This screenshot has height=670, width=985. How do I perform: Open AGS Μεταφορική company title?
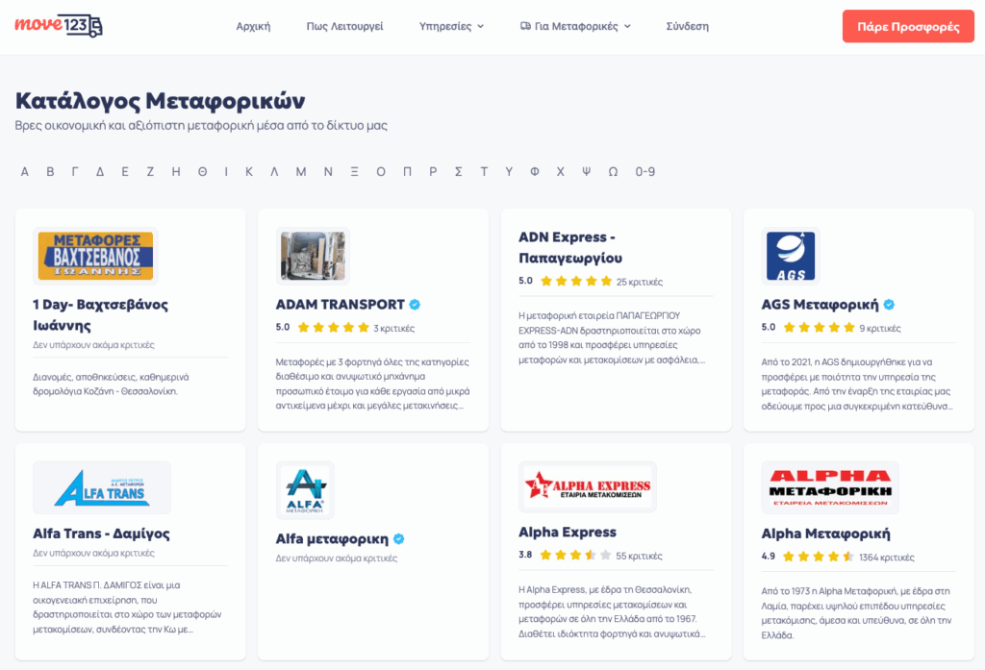pyautogui.click(x=820, y=305)
